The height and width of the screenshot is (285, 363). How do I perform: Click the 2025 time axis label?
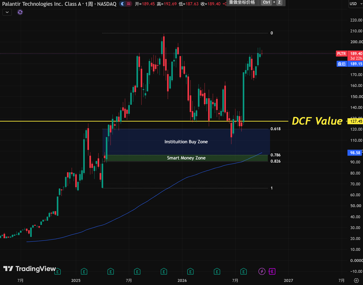76,280
